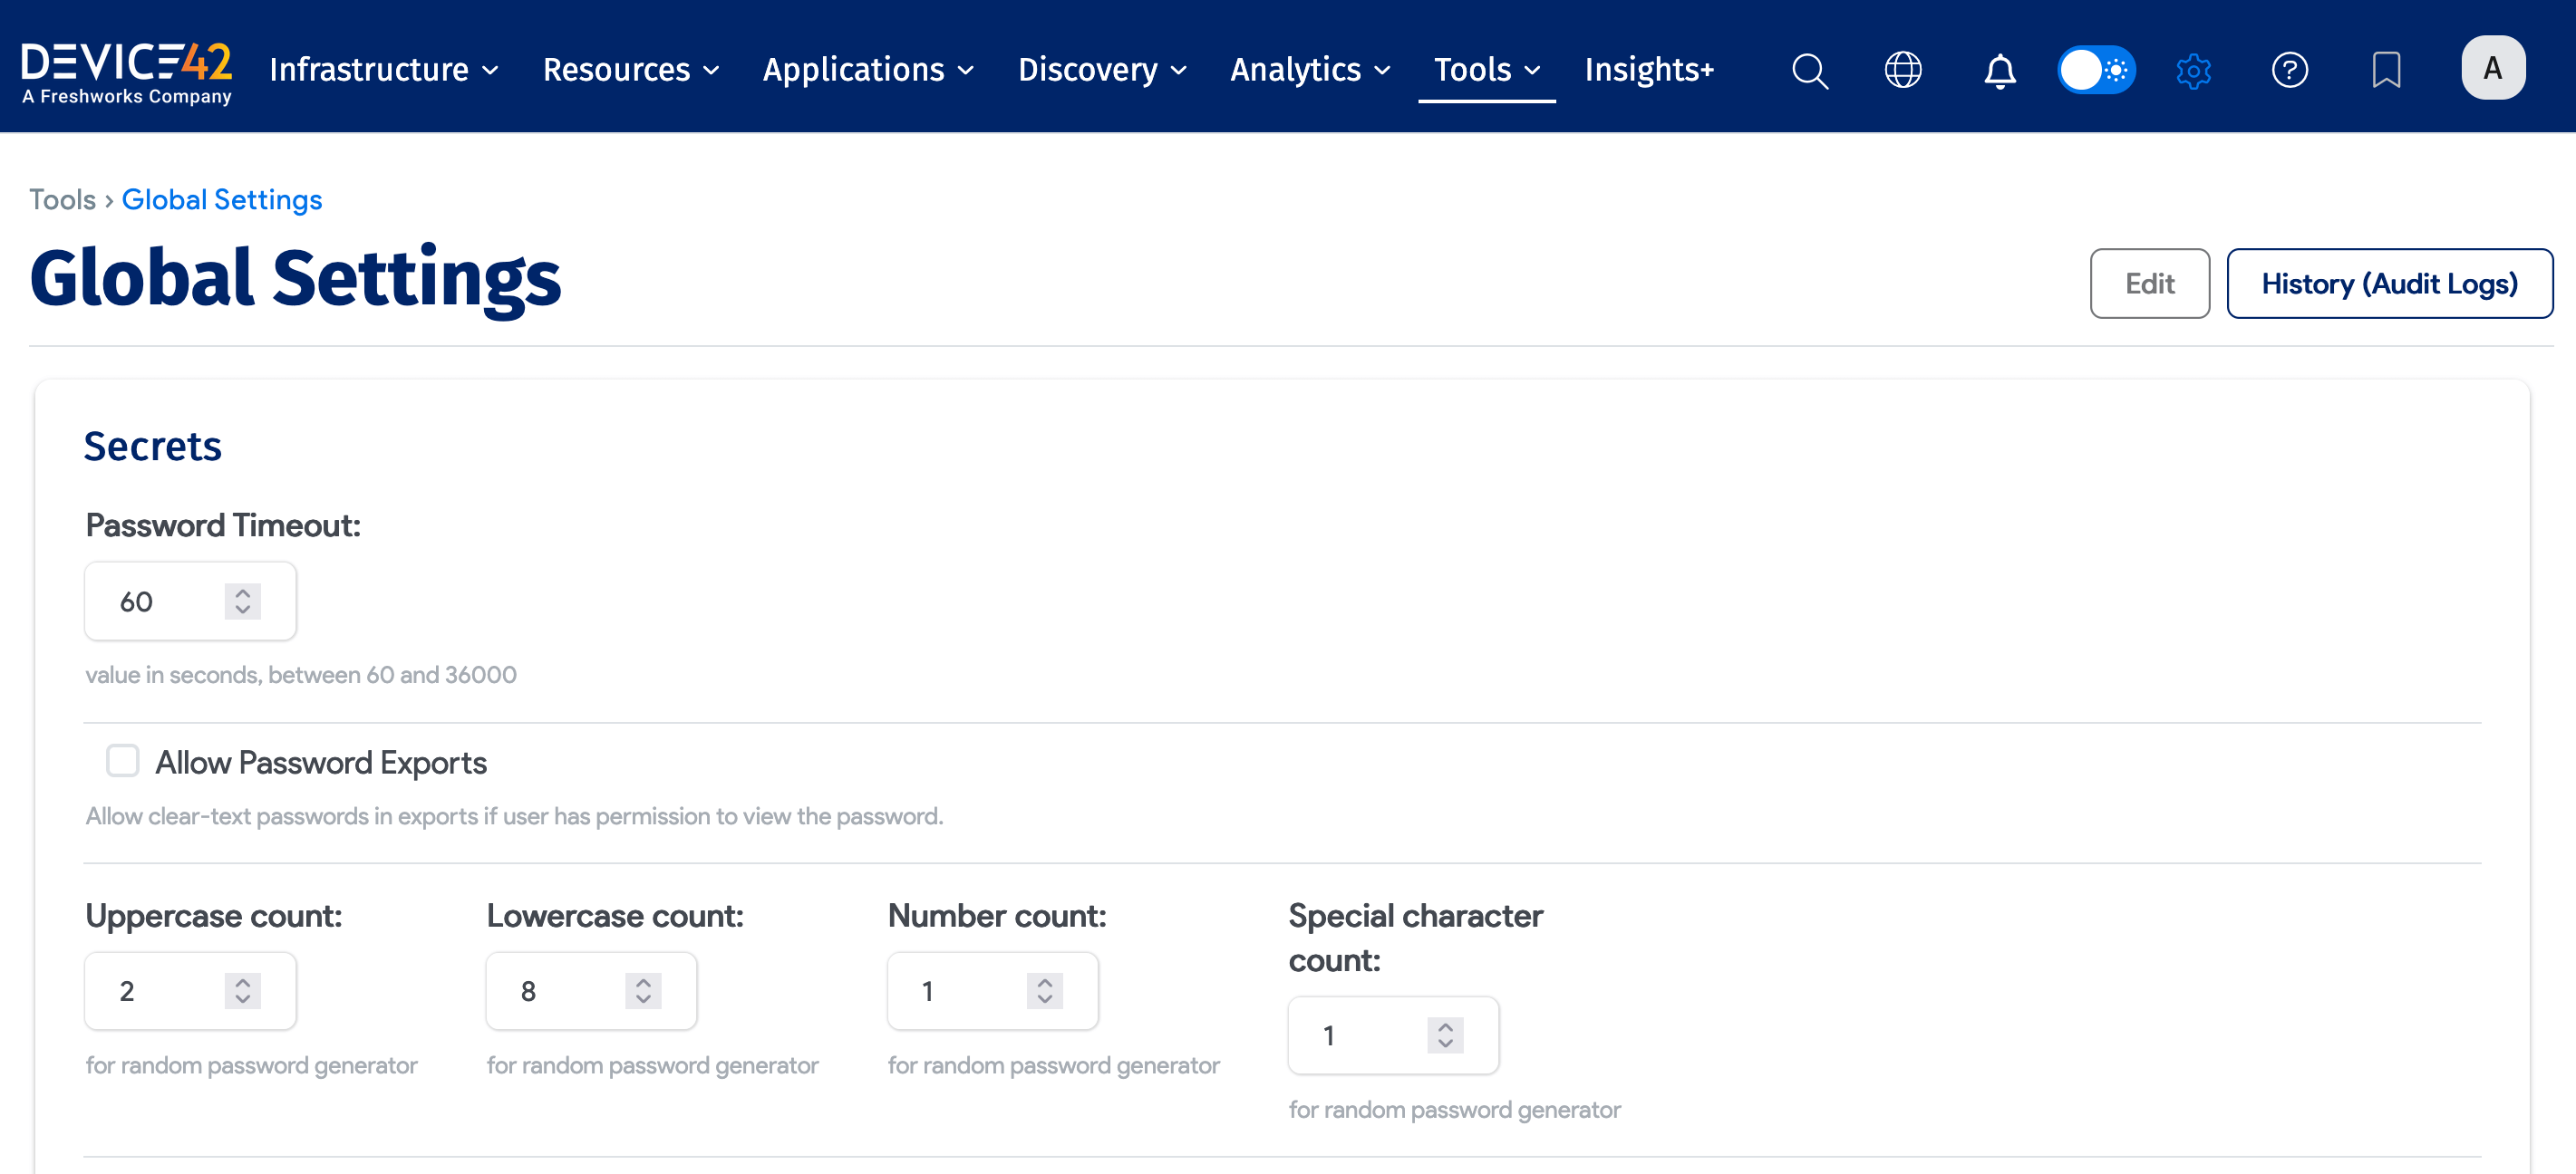Screen dimensions: 2576x1174
Task: Click the Password Timeout stepper arrows
Action: 242,601
